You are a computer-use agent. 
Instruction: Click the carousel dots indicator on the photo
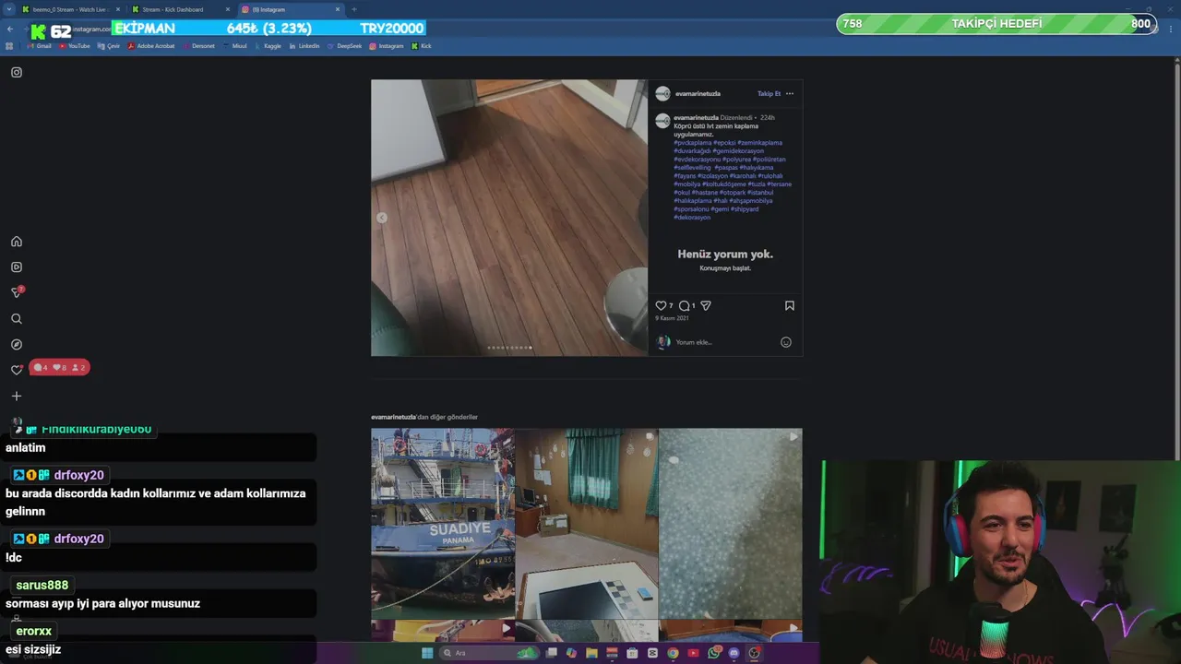509,348
